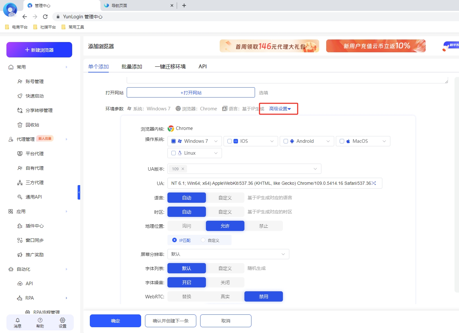Switch to the 批量添加 tab

(132, 66)
